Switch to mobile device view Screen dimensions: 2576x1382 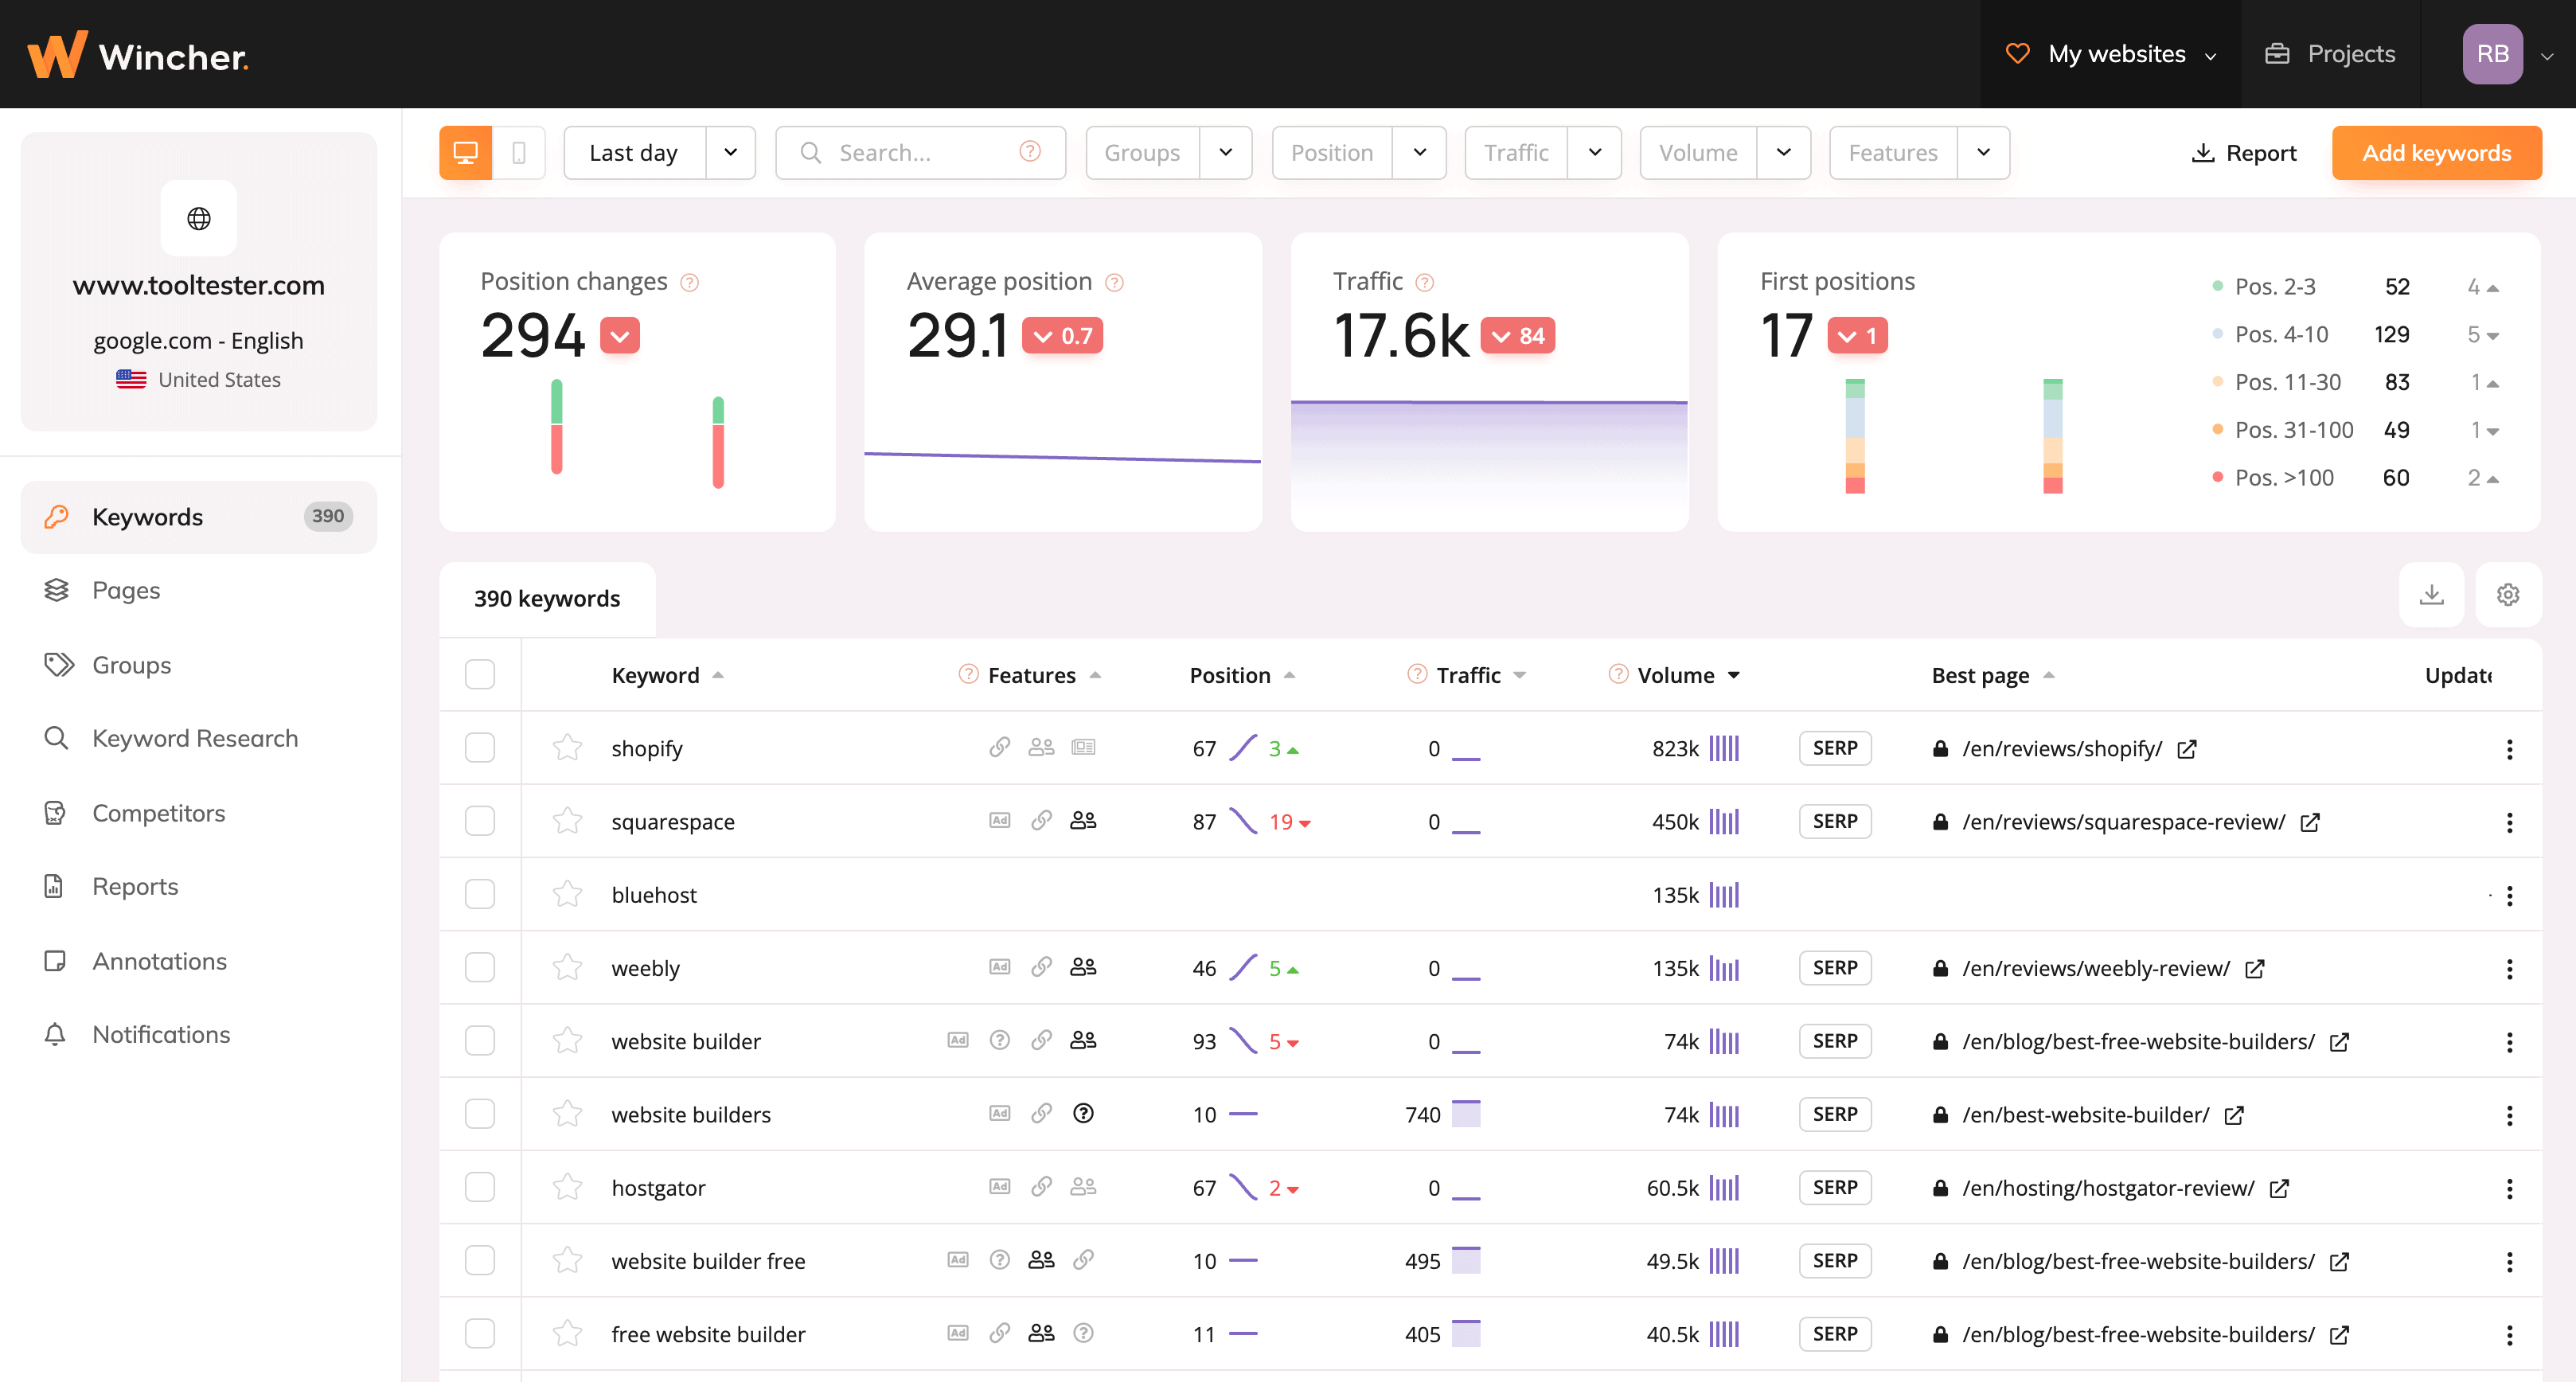518,152
